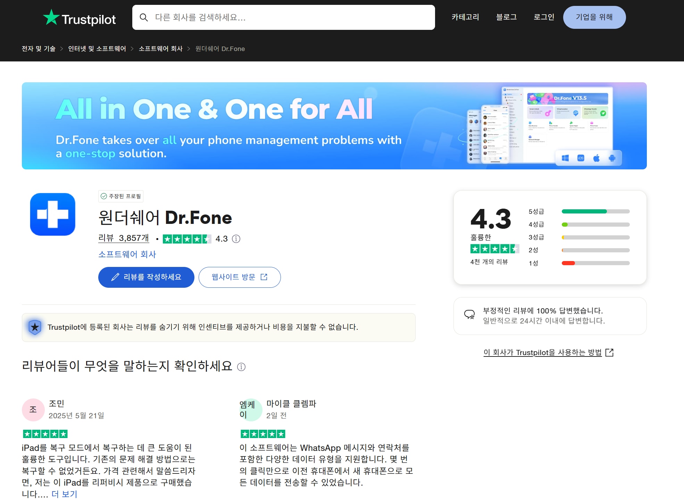Click the 조 reviewer avatar
The width and height of the screenshot is (684, 504).
click(33, 410)
